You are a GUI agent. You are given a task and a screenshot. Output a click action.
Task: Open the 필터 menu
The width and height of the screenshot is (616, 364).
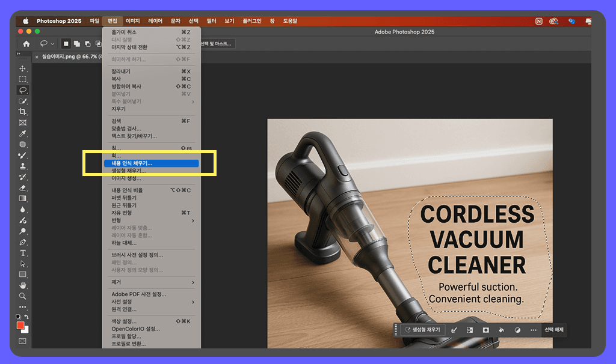click(211, 21)
